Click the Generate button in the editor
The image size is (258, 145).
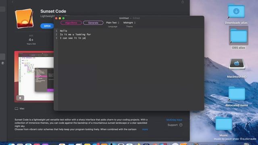(x=93, y=23)
